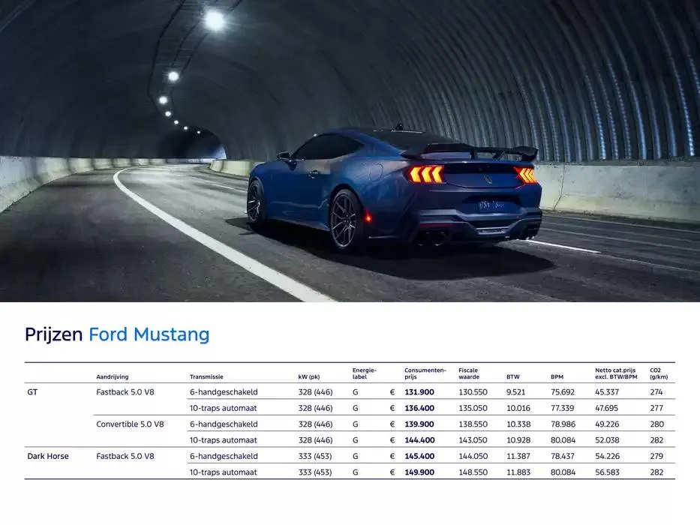
Task: Select the GT model row label
Action: point(33,391)
